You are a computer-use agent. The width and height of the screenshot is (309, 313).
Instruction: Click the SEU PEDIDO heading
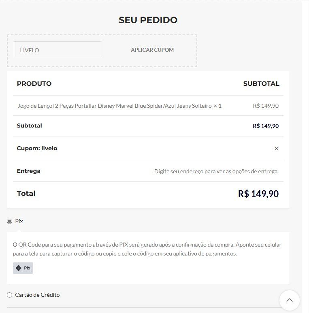click(148, 20)
